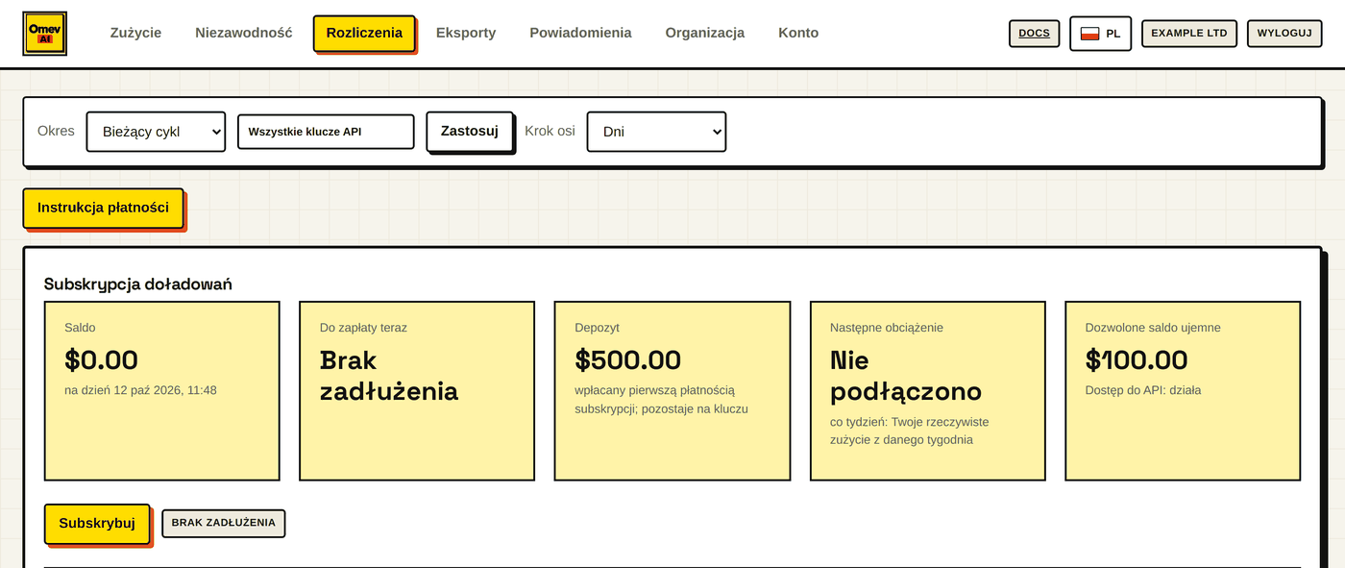Click the Okres label
Viewport: 1345px width, 568px height.
56,131
